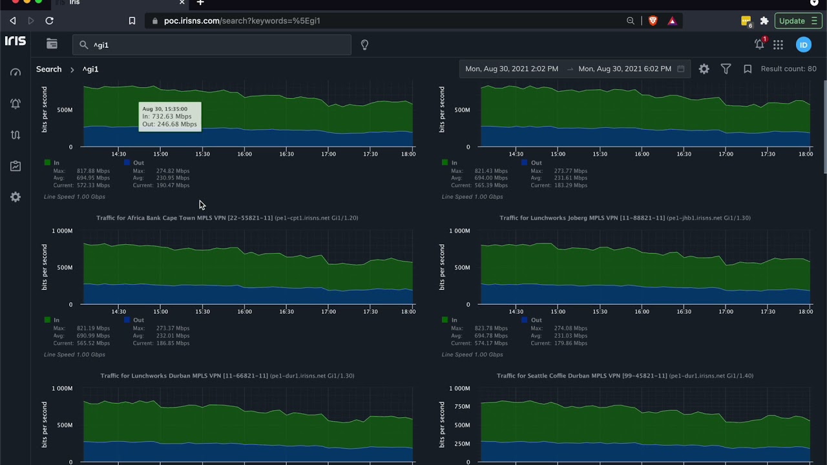
Task: Click the blue Out swatch above 274.82 Mbps
Action: coord(127,162)
